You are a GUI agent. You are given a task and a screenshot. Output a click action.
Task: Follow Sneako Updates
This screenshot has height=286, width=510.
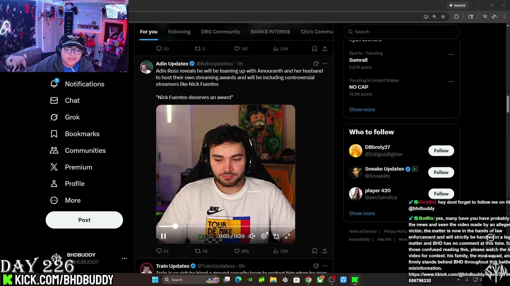tap(441, 172)
